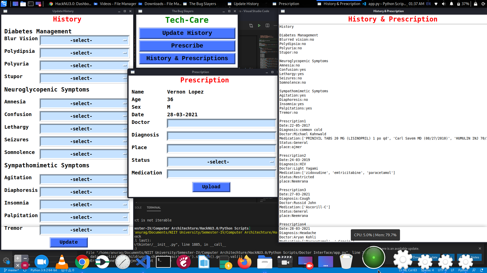Click the Prescribe button in Tech-Care
The height and width of the screenshot is (273, 487).
click(187, 46)
